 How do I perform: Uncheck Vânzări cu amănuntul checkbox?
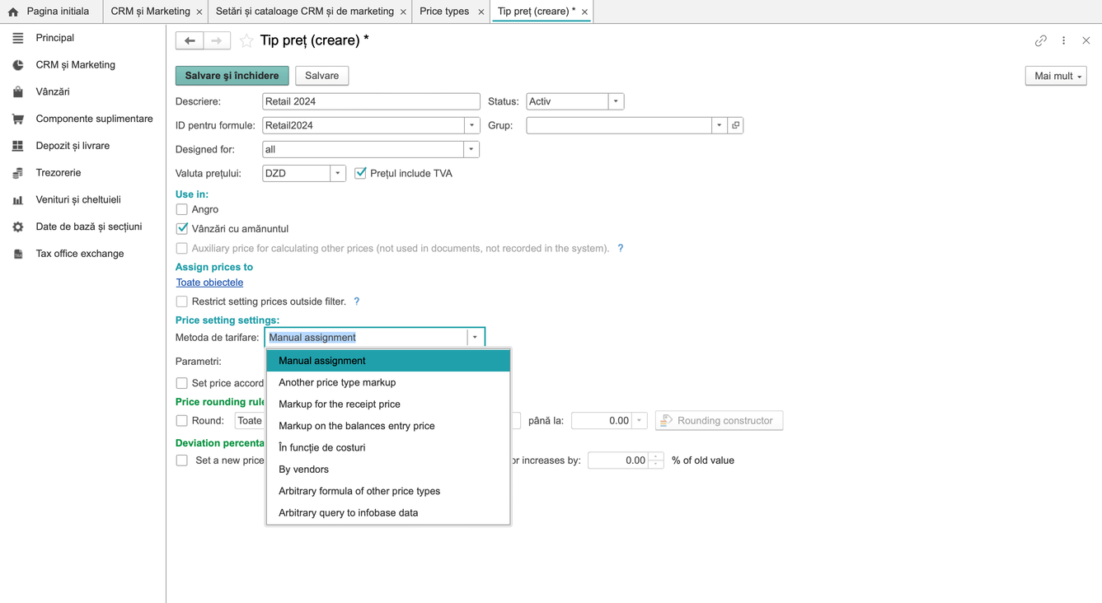(x=182, y=229)
